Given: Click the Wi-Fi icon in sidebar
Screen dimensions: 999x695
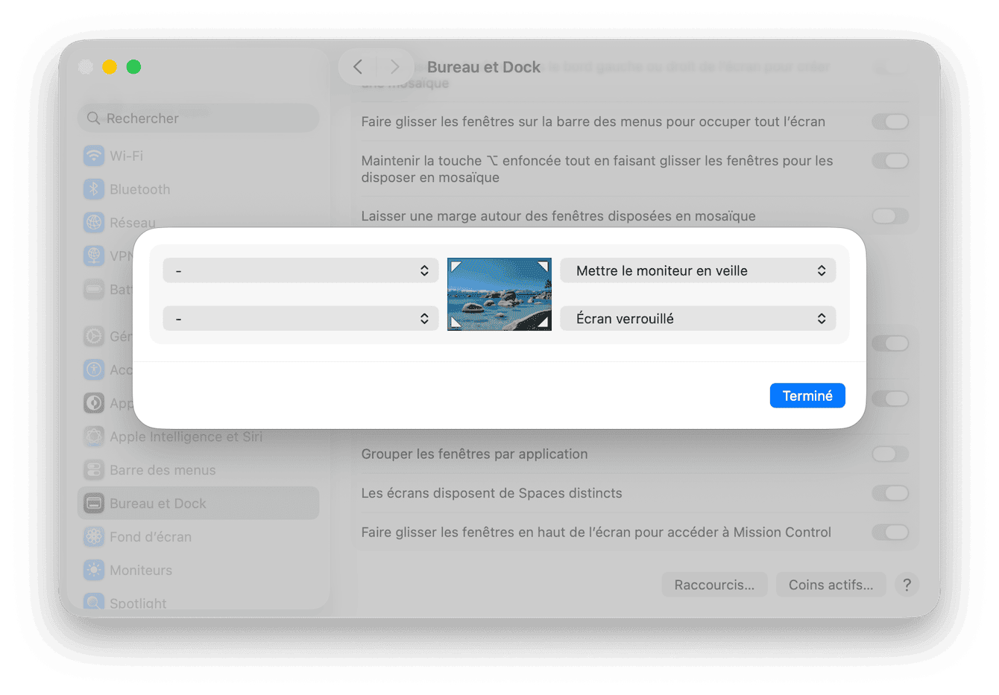Looking at the screenshot, I should (x=94, y=156).
